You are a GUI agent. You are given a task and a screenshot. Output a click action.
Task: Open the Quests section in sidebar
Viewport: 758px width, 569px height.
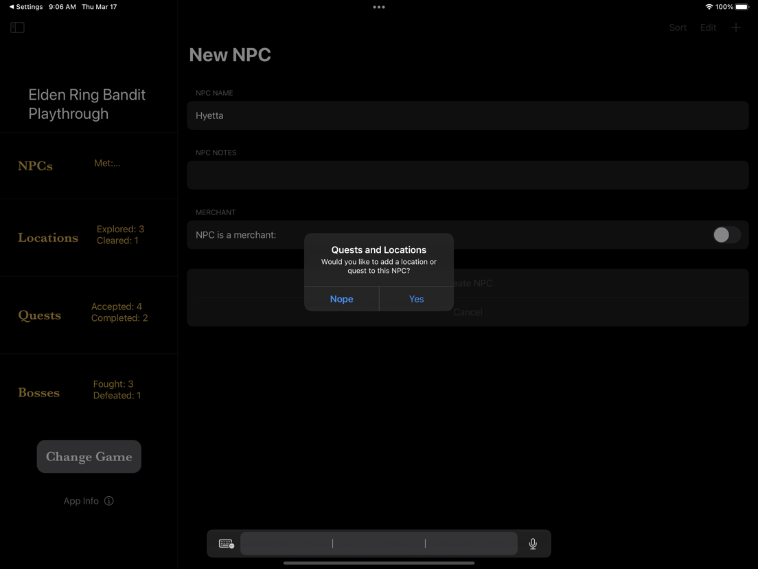pos(89,315)
